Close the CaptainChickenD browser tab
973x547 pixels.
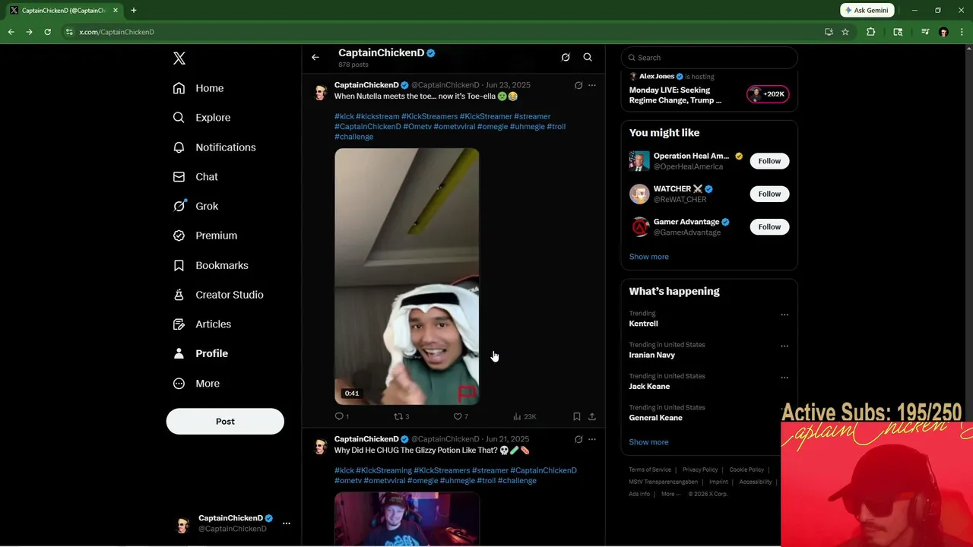pyautogui.click(x=116, y=11)
